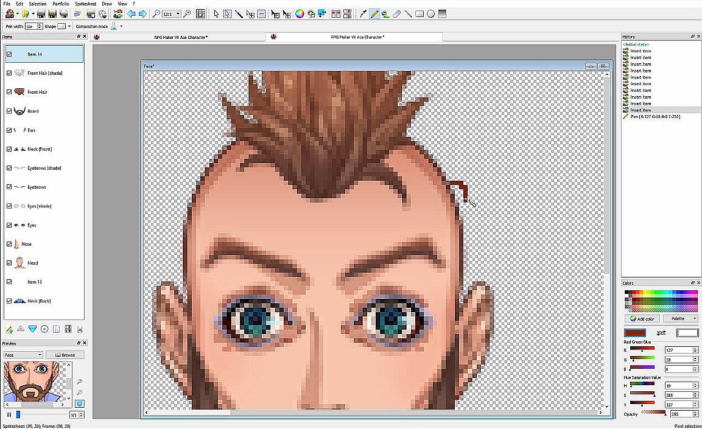702x429 pixels.
Task: Select the Rectangle shape tool
Action: click(419, 14)
